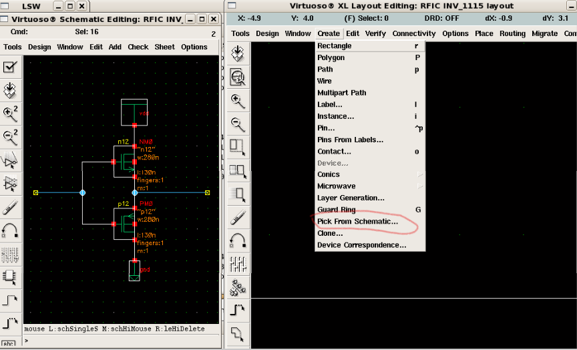Image resolution: width=577 pixels, height=350 pixels.
Task: Click the Save icon in layout toolbar
Action: (x=238, y=53)
